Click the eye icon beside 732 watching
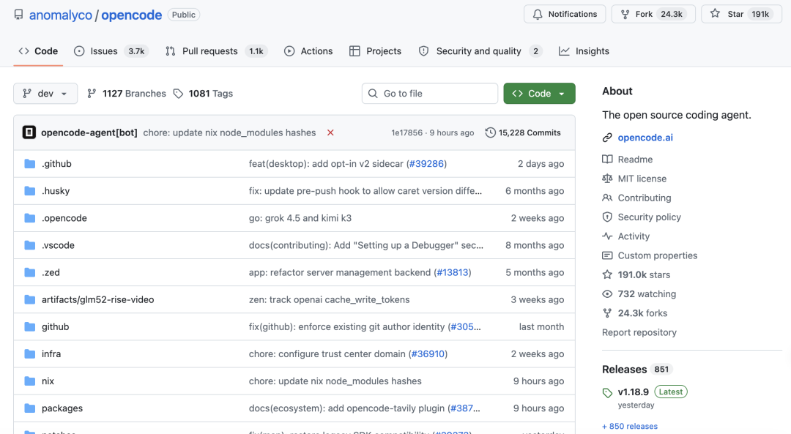The height and width of the screenshot is (434, 791). pyautogui.click(x=607, y=294)
